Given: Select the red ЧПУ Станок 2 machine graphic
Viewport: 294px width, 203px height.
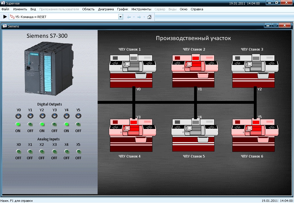Looking at the screenshot, I should (195, 71).
